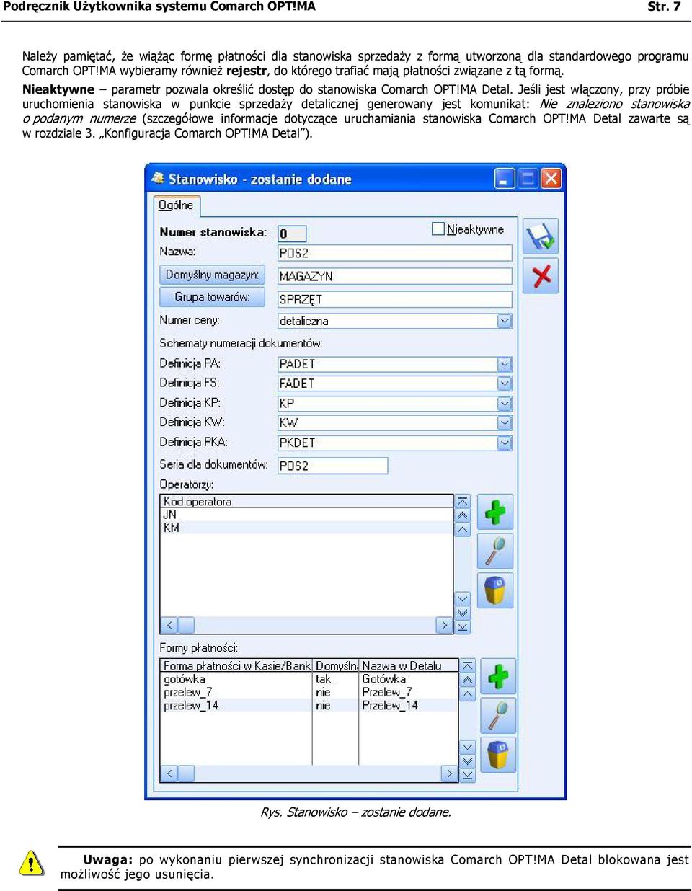Add a payment form with green plus

point(498,676)
